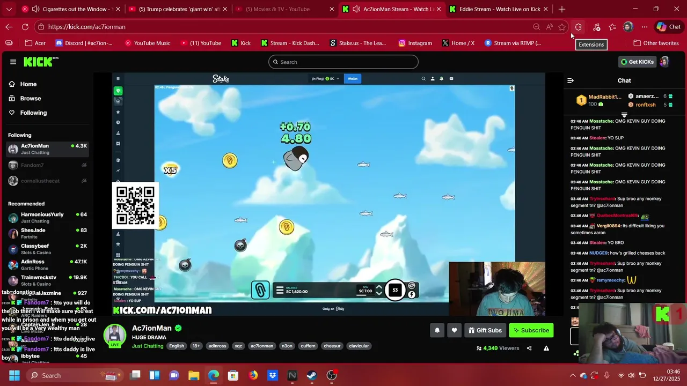Mute the Ac7ionMan Stream tab's speaker icon

point(356,9)
